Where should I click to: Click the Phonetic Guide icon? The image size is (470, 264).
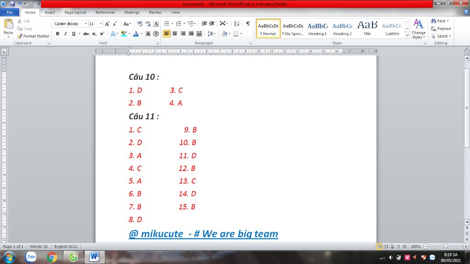[x=148, y=24]
